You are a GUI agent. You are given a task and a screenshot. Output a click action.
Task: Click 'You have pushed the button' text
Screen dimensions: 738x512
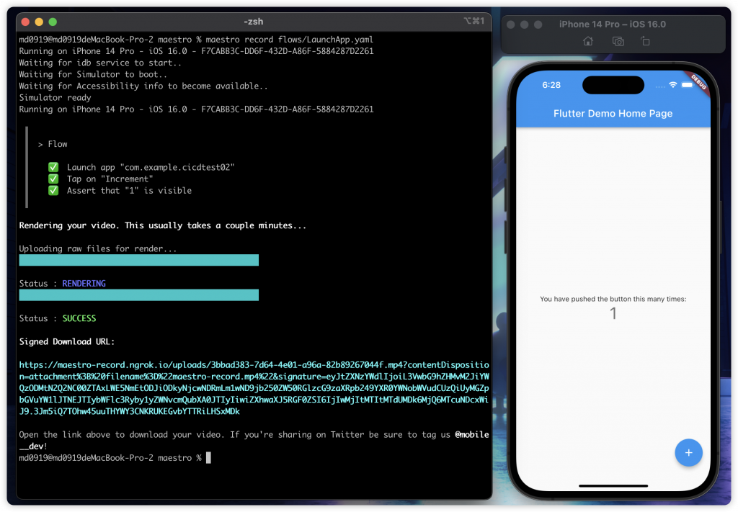coord(613,299)
